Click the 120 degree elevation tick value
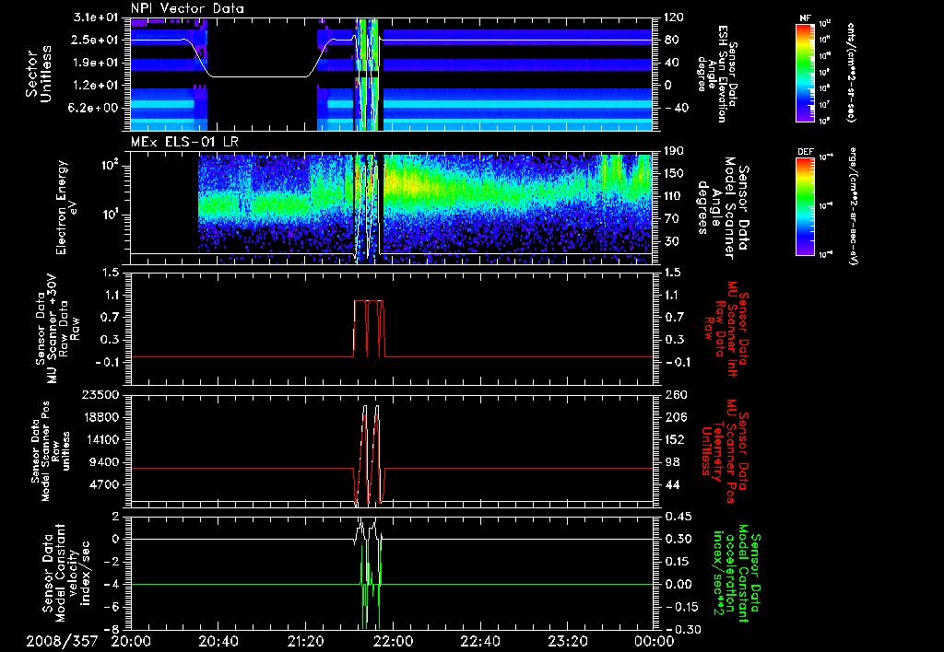The width and height of the screenshot is (944, 652). coord(674,17)
